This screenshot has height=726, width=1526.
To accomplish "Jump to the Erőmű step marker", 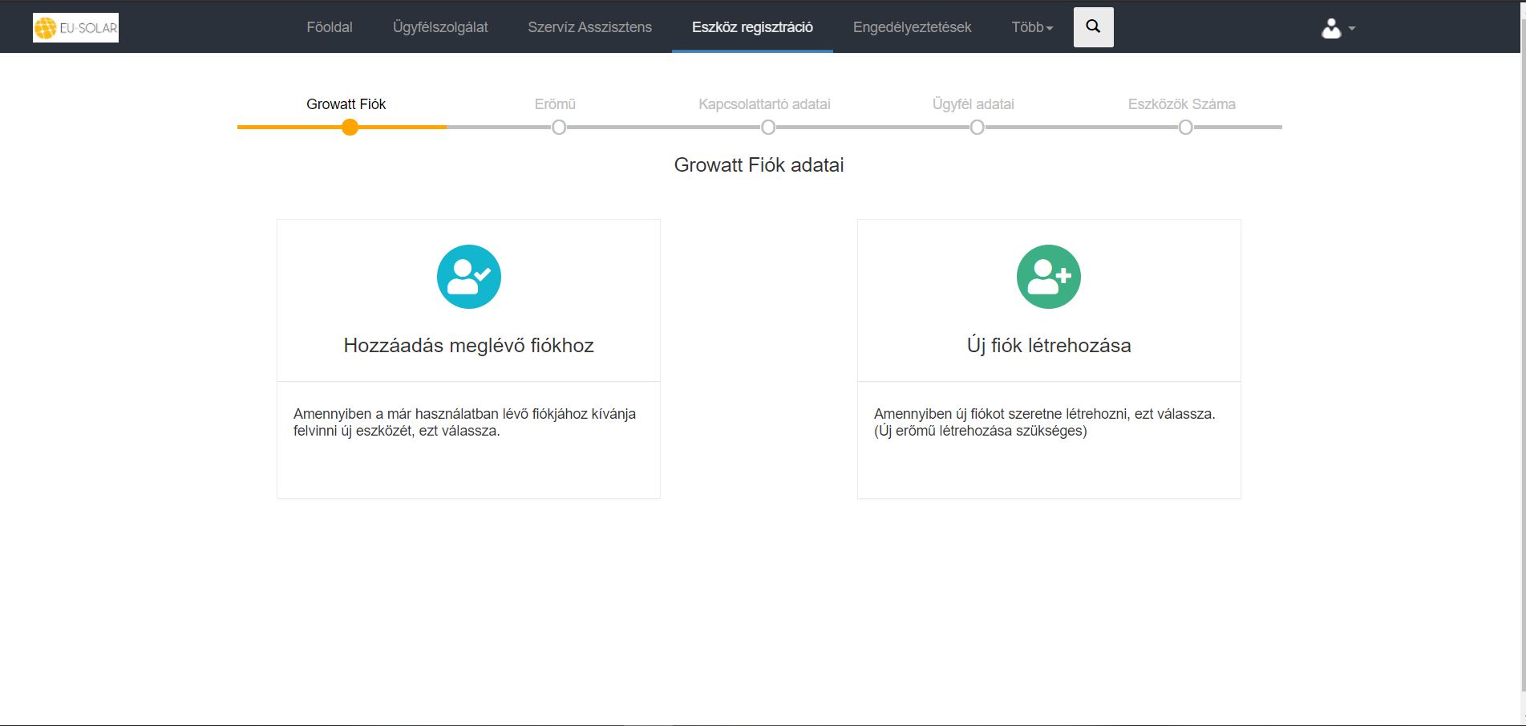I will tap(559, 128).
